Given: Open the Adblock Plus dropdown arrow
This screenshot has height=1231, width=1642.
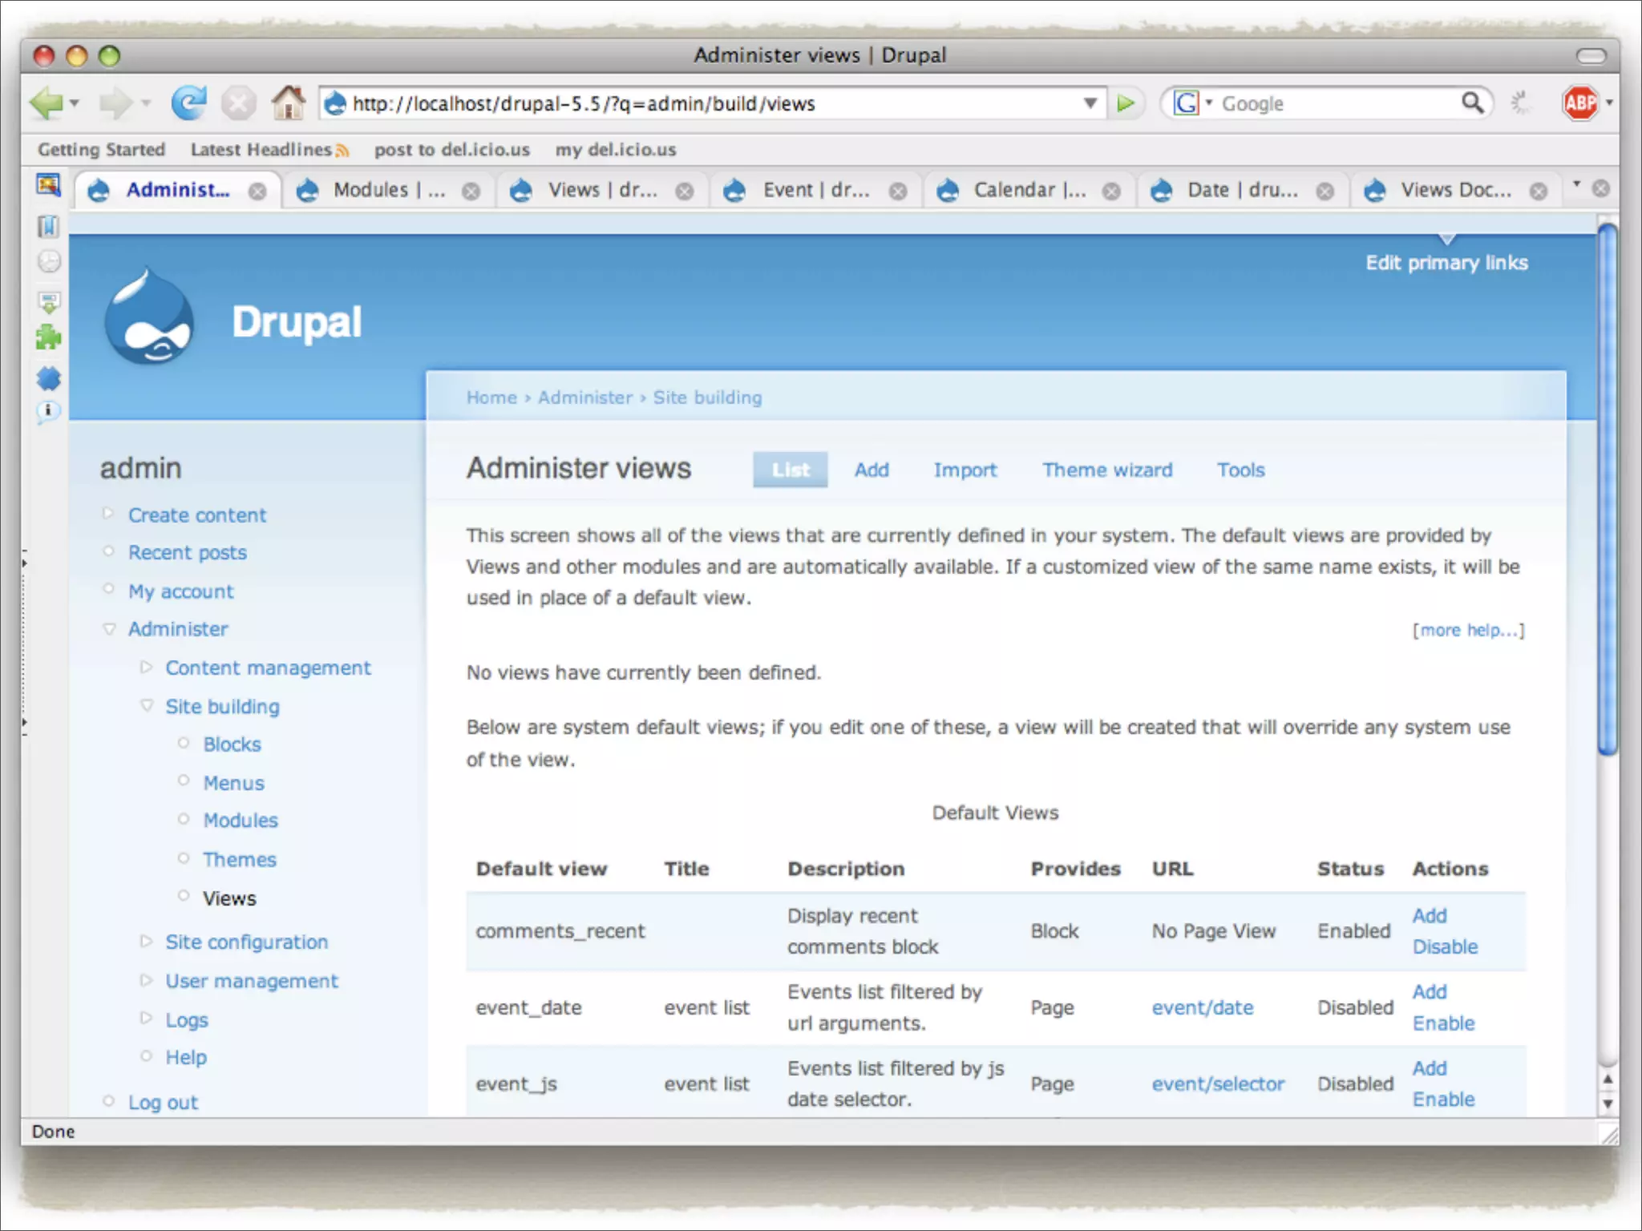Looking at the screenshot, I should pyautogui.click(x=1608, y=103).
